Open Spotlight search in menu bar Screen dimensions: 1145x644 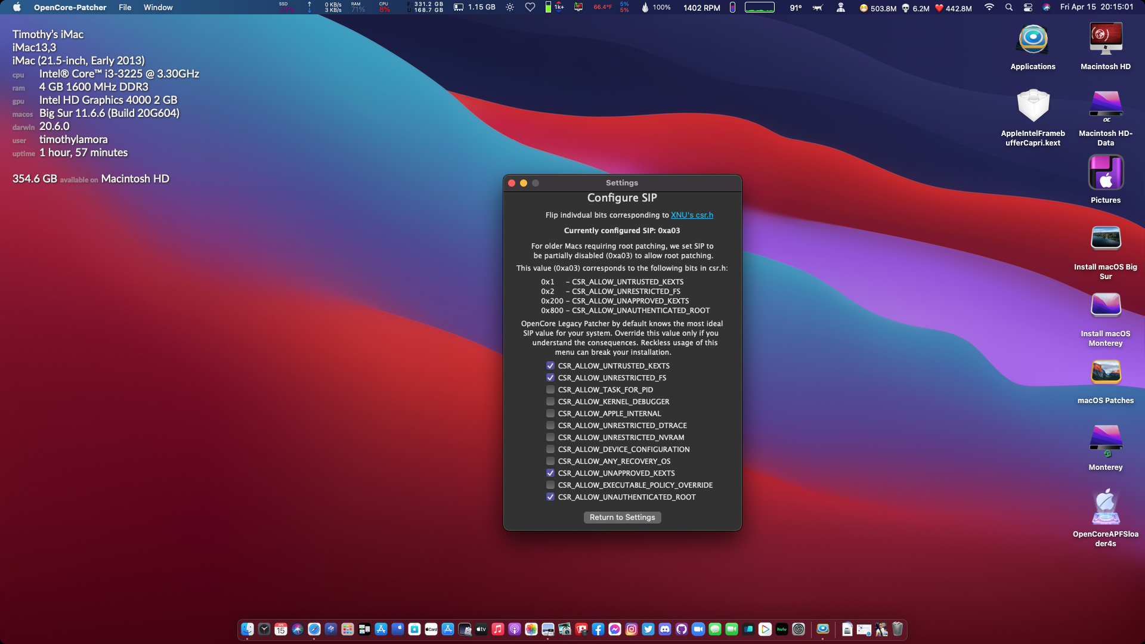click(x=1009, y=7)
